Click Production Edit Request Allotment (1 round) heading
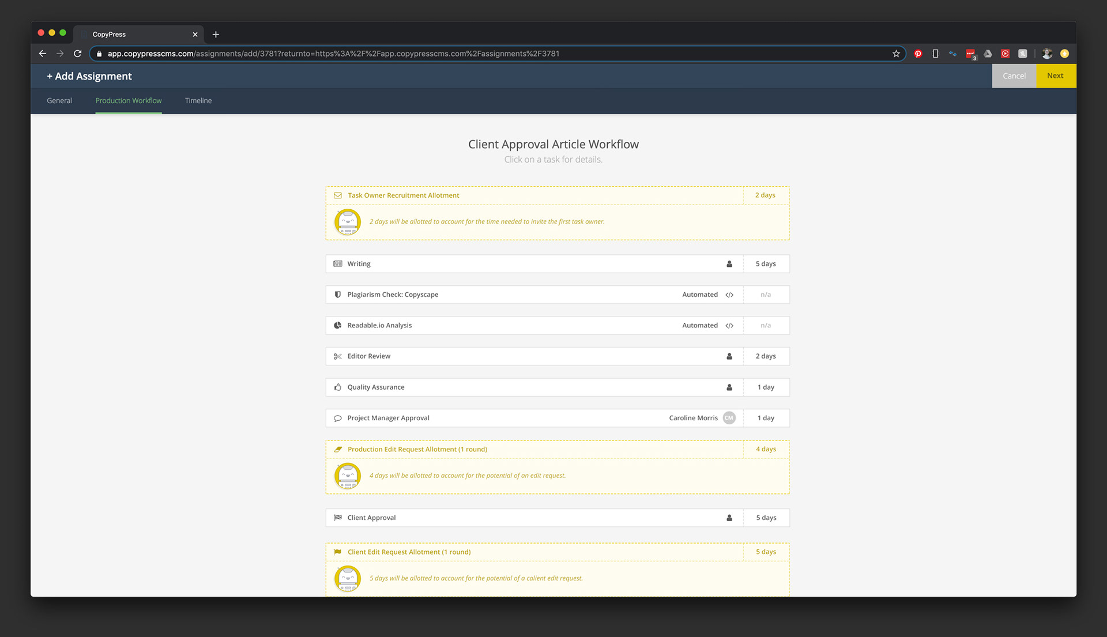This screenshot has width=1107, height=637. tap(417, 449)
